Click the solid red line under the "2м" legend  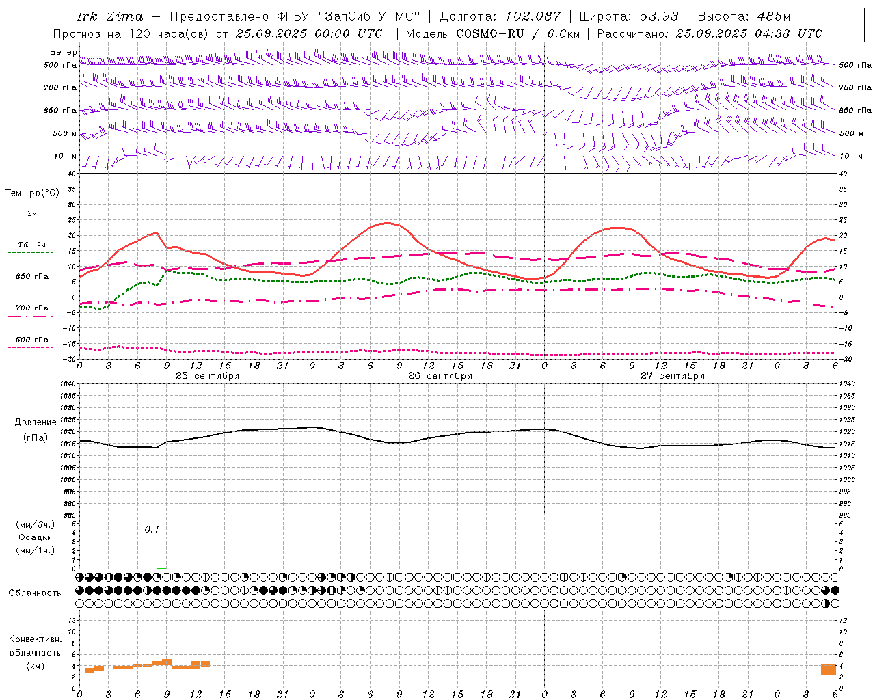pyautogui.click(x=31, y=221)
